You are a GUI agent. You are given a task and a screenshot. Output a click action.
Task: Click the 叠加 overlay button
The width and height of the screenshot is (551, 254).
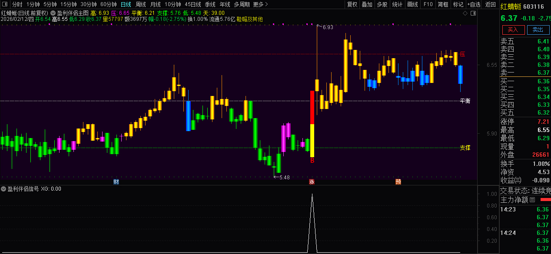click(367, 4)
